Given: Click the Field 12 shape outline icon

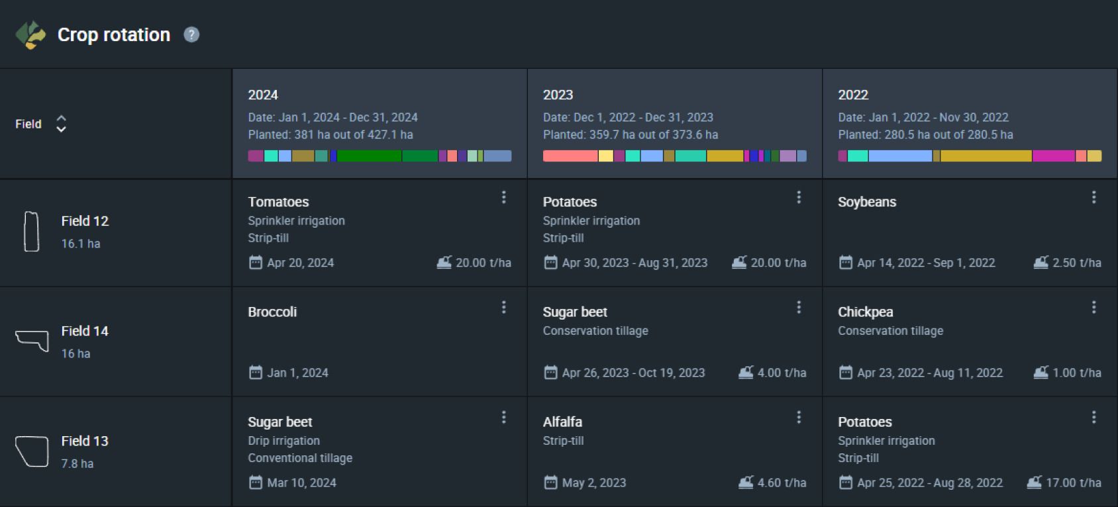Looking at the screenshot, I should click(31, 232).
